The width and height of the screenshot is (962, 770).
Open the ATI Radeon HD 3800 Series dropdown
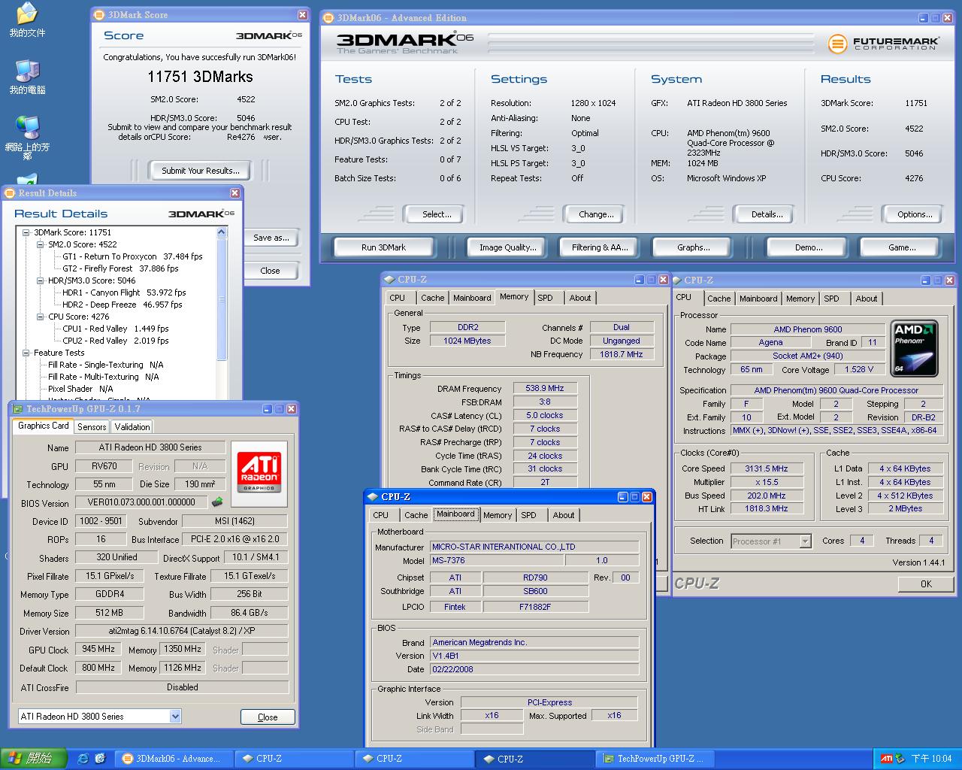point(175,717)
